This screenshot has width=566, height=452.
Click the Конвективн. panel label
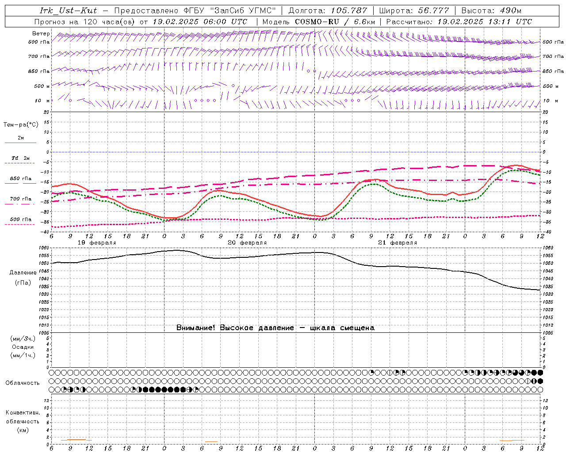coord(23,413)
